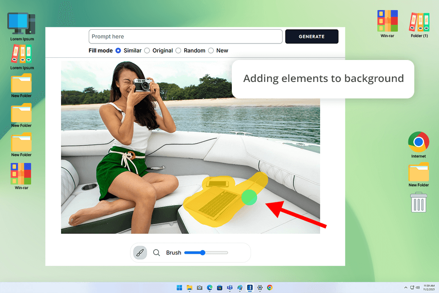The image size is (439, 293).
Task: Open the Folder (1) desktop icon
Action: pyautogui.click(x=419, y=22)
